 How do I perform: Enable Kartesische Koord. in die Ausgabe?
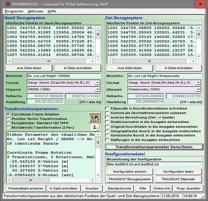(x=107, y=135)
